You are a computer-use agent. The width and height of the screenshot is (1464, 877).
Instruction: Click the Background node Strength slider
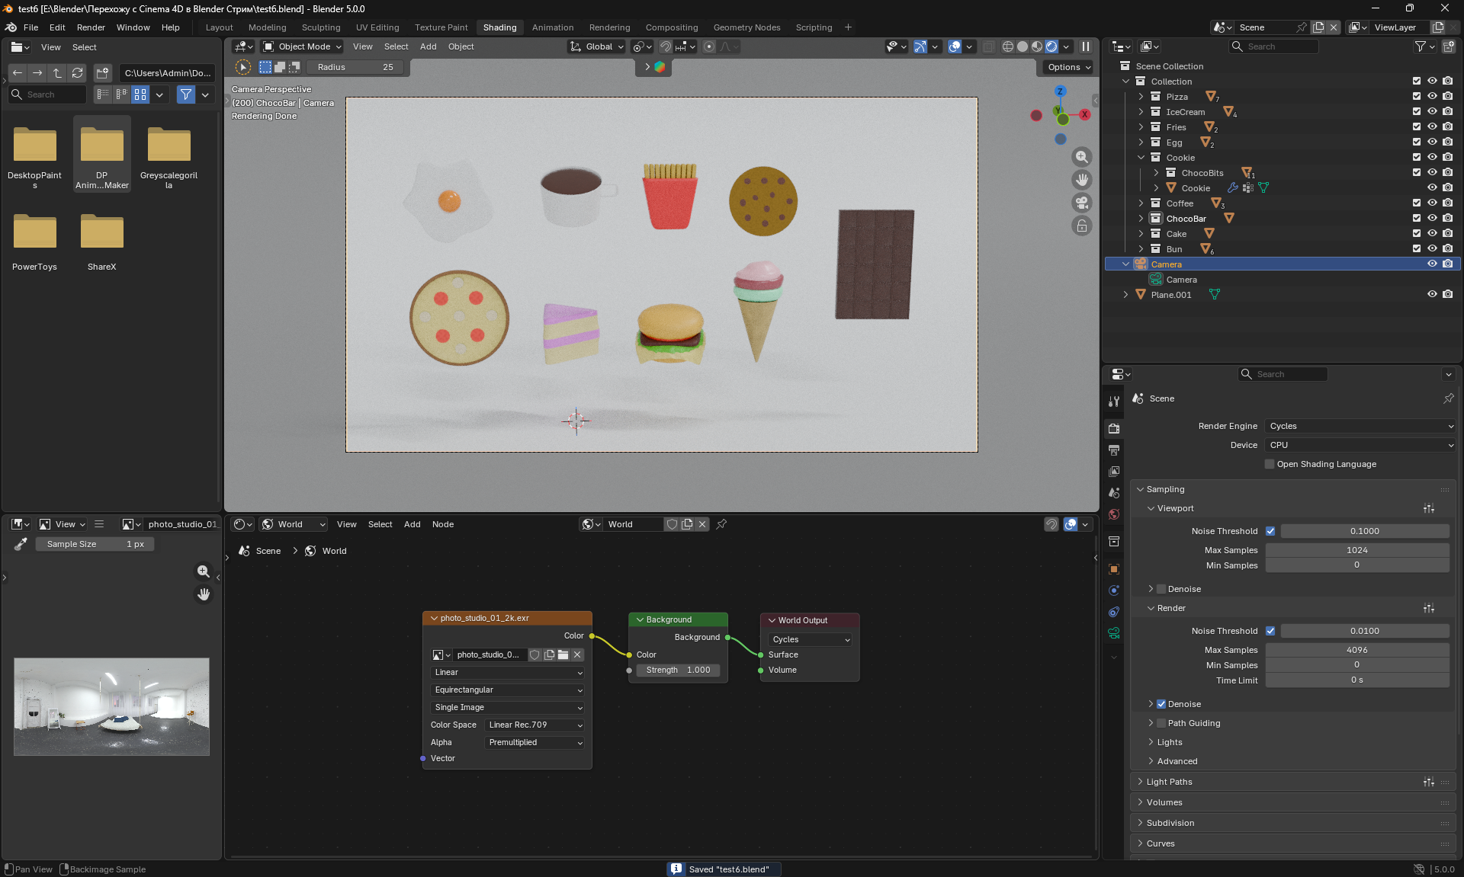(x=678, y=670)
